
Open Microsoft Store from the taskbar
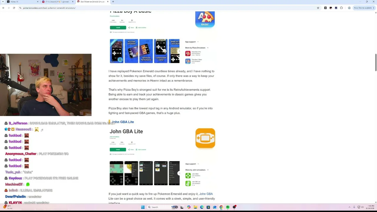(208, 207)
